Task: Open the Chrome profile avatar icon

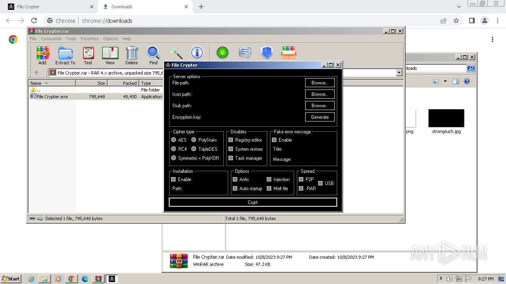Action: [484, 21]
